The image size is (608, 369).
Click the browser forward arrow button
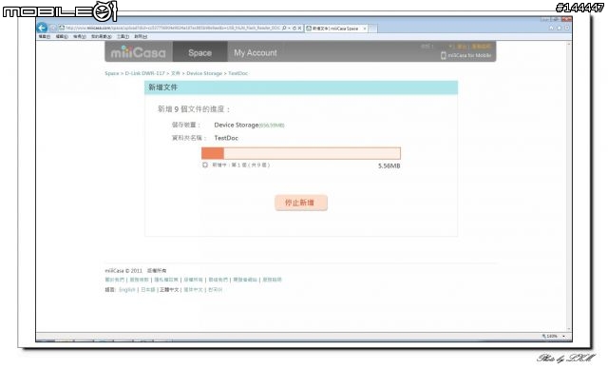pos(53,28)
